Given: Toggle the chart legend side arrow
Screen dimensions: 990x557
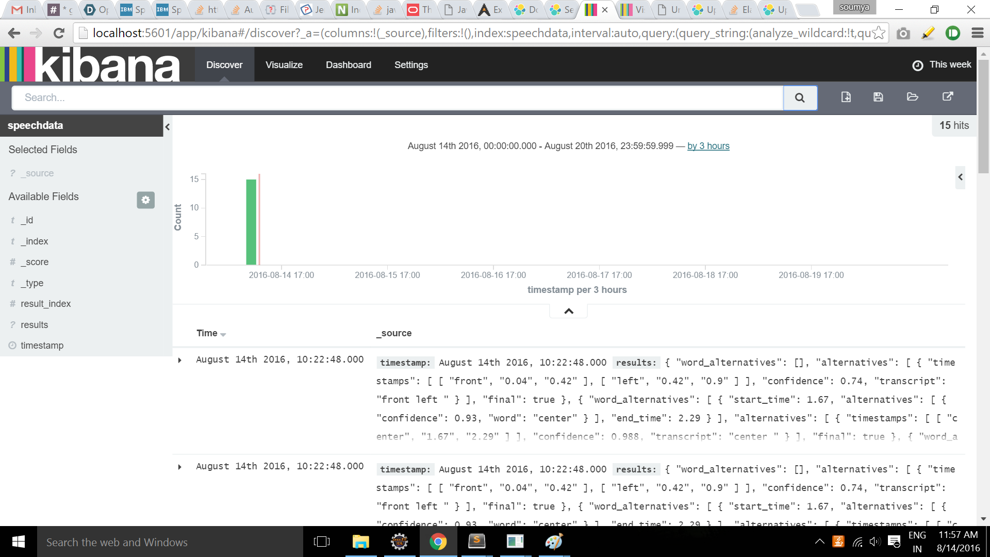Looking at the screenshot, I should tap(960, 177).
